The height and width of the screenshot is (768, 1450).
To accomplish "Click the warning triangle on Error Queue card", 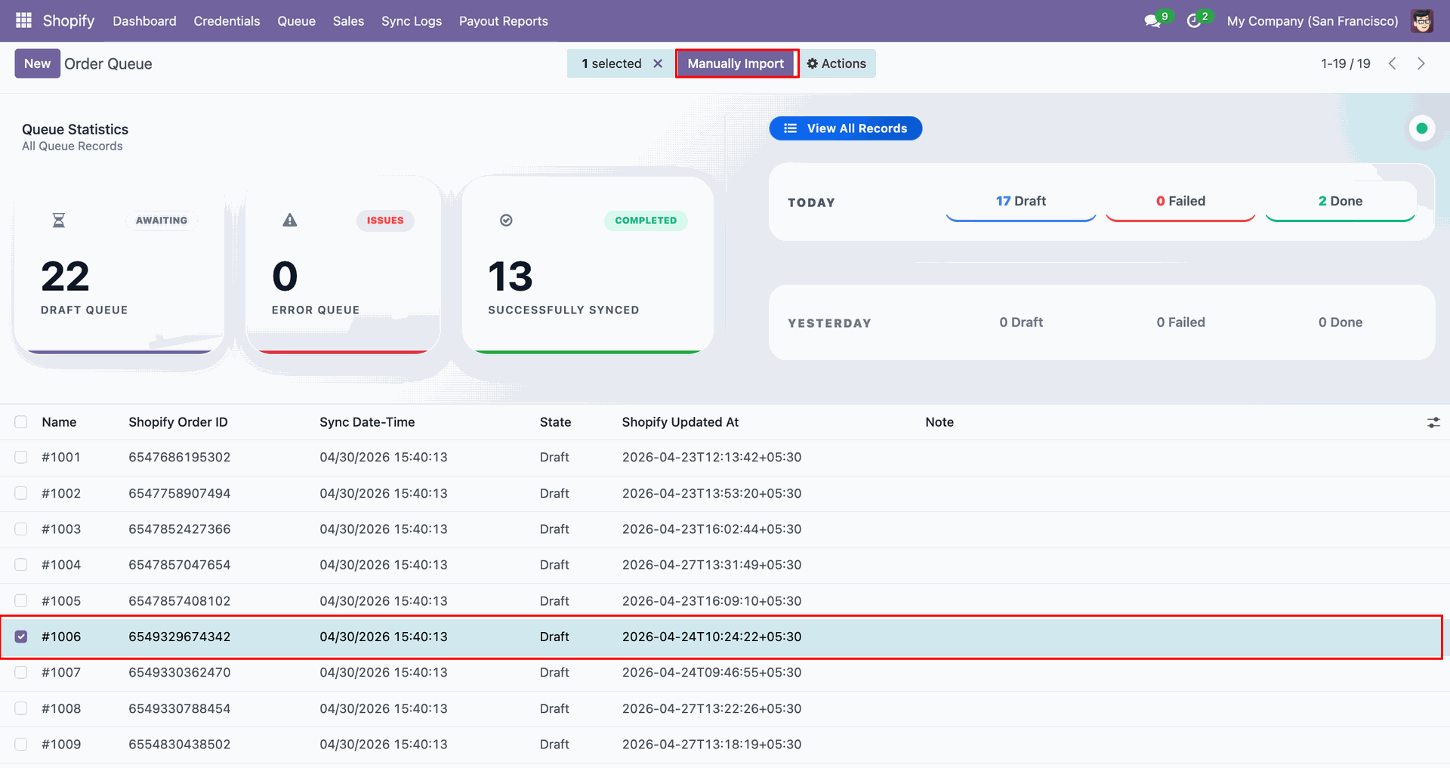I will coord(290,221).
